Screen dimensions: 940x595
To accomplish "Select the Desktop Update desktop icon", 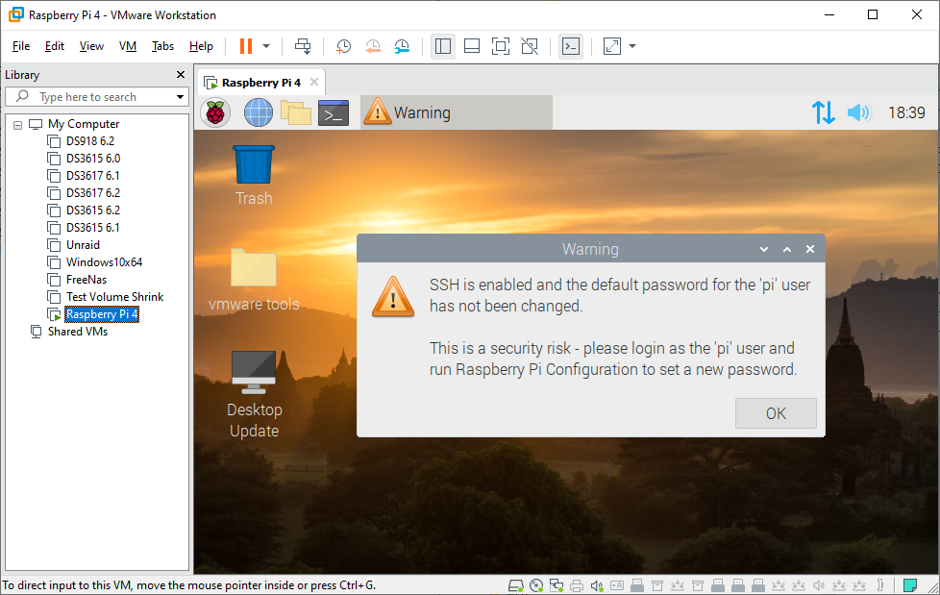I will pos(254,395).
